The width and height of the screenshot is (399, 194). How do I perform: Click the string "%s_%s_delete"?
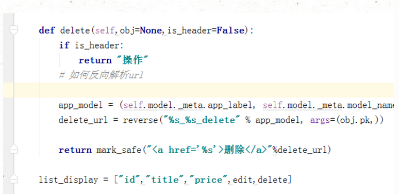point(202,120)
